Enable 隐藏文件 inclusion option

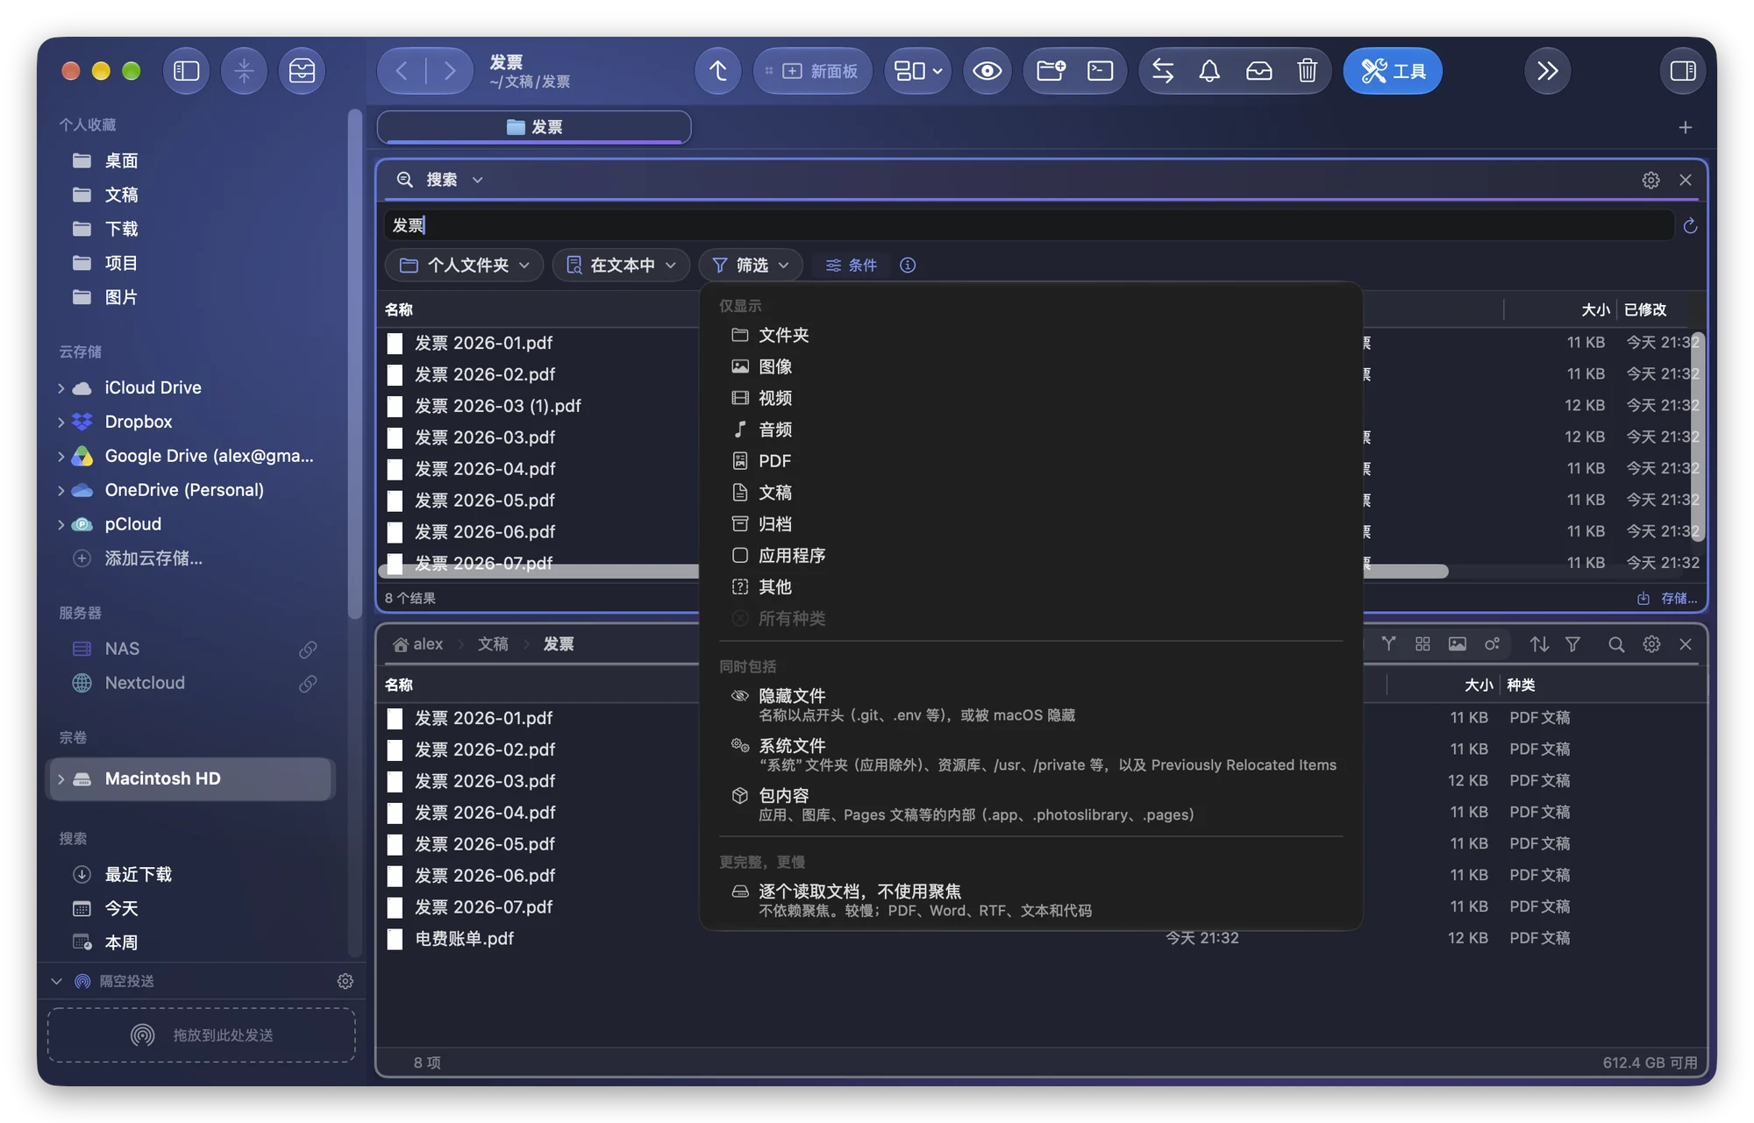tap(1030, 705)
